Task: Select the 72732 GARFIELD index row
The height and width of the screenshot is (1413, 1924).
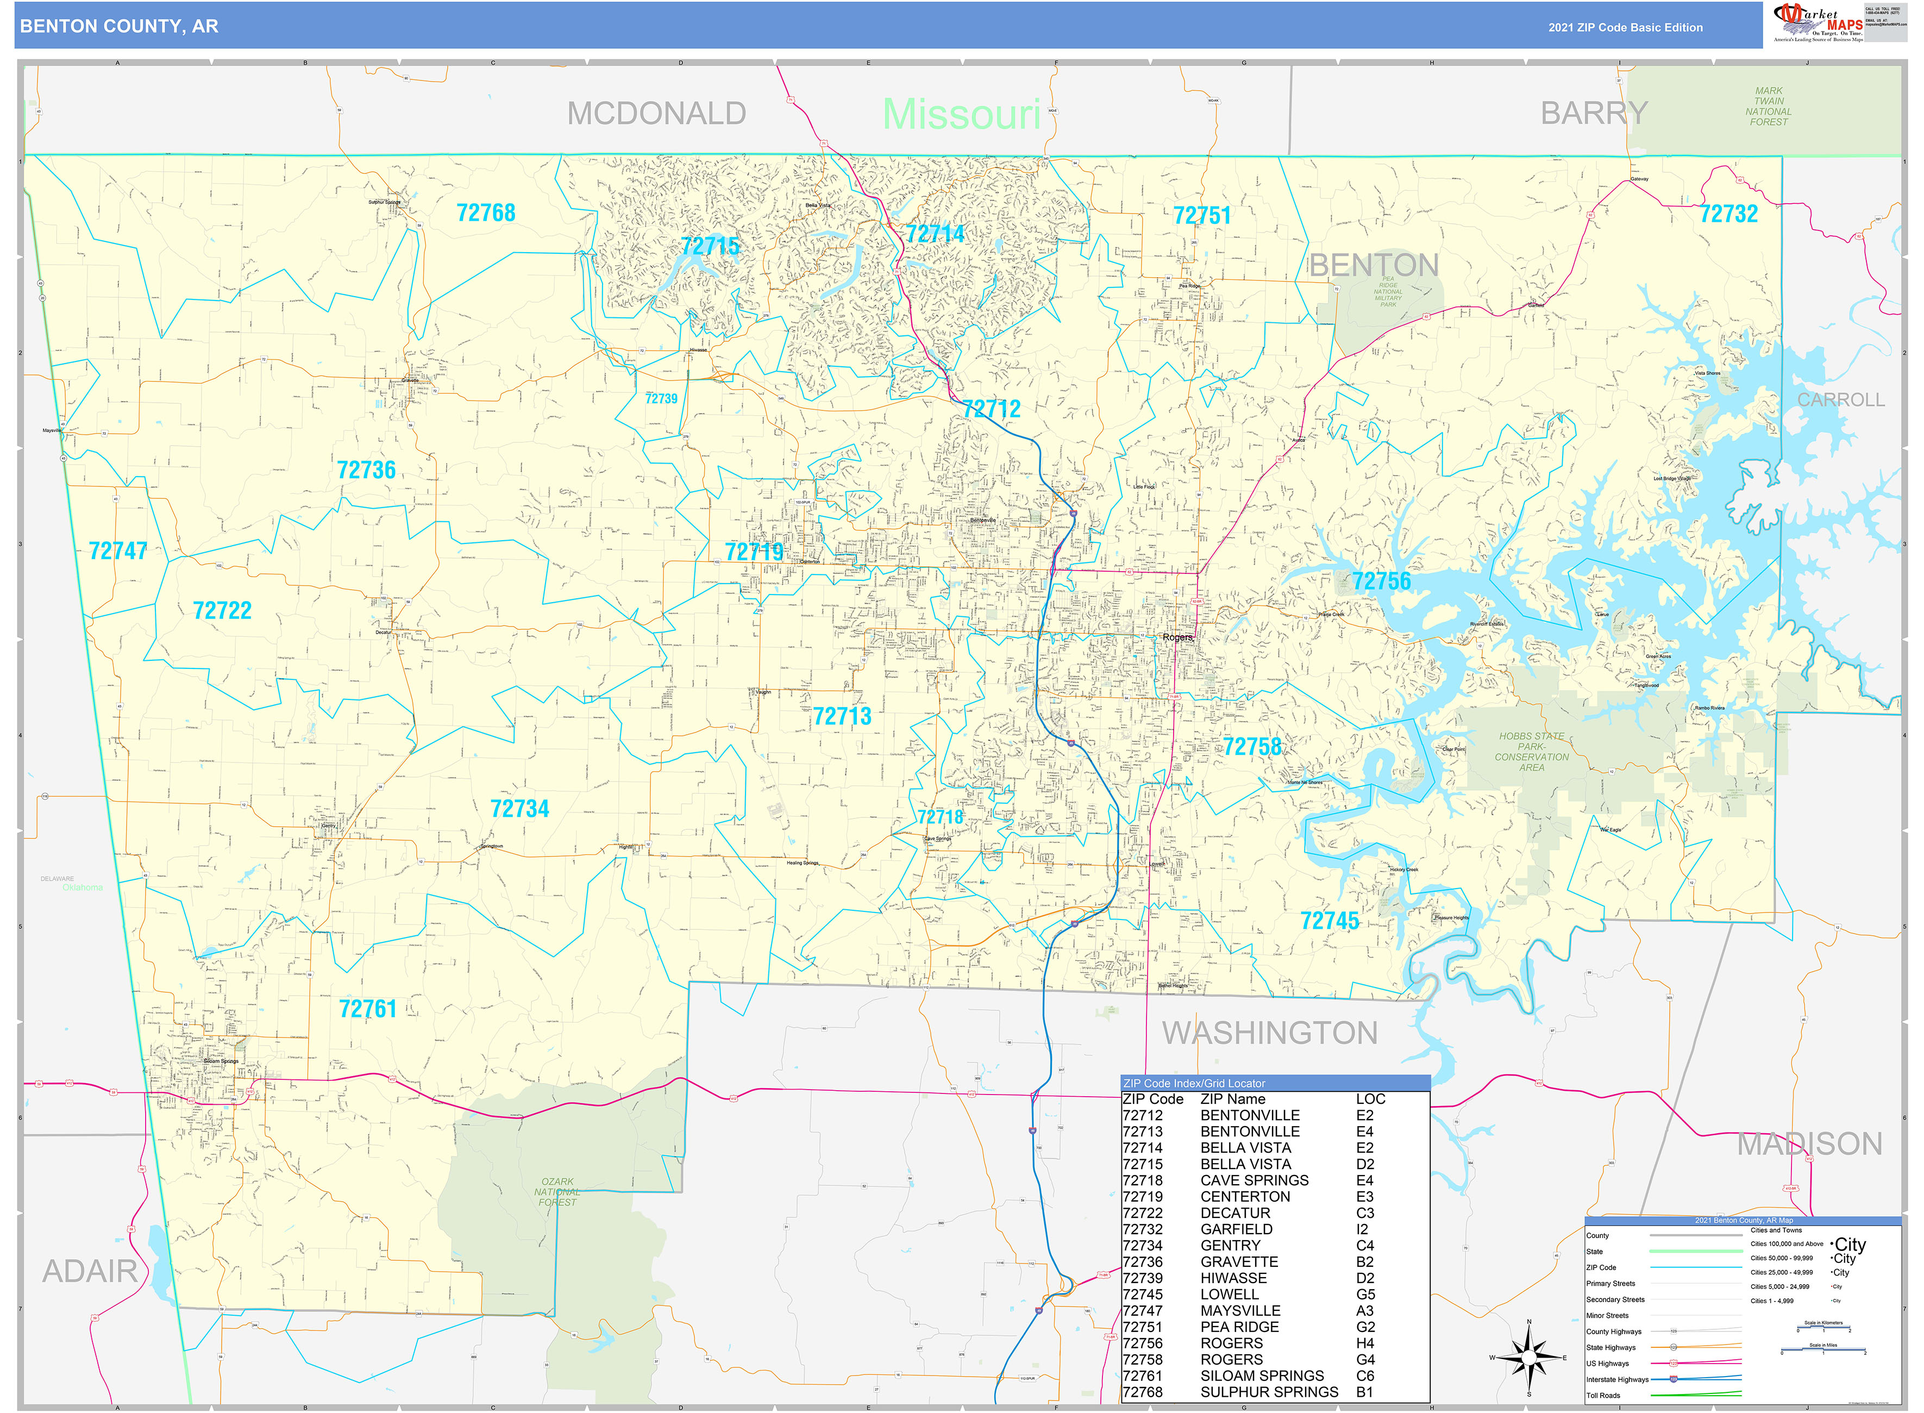Action: pos(1275,1229)
